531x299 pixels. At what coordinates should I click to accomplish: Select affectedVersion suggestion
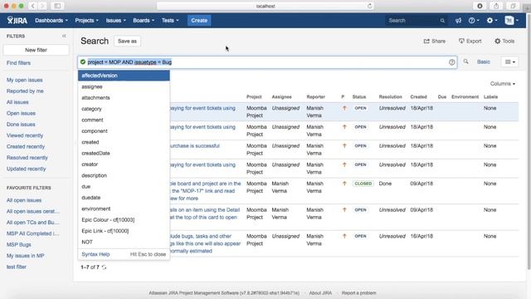click(x=124, y=76)
